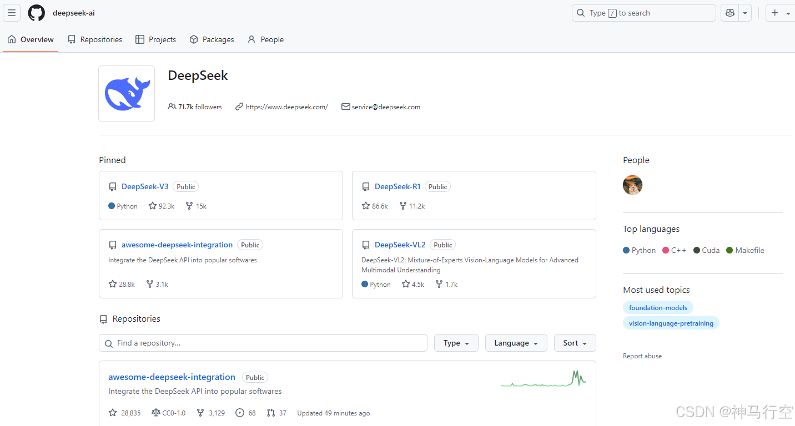Switch to the Overview tab

(x=31, y=39)
